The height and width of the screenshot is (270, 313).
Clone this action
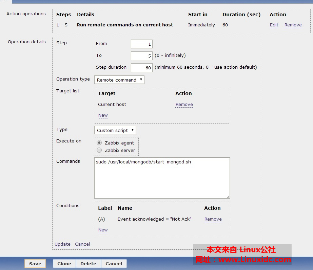point(64,264)
